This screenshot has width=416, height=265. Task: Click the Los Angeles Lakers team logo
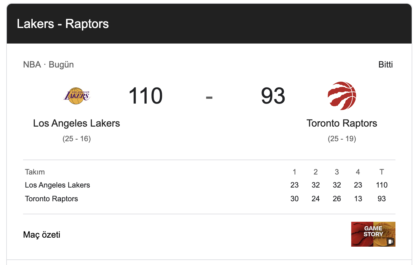(76, 95)
